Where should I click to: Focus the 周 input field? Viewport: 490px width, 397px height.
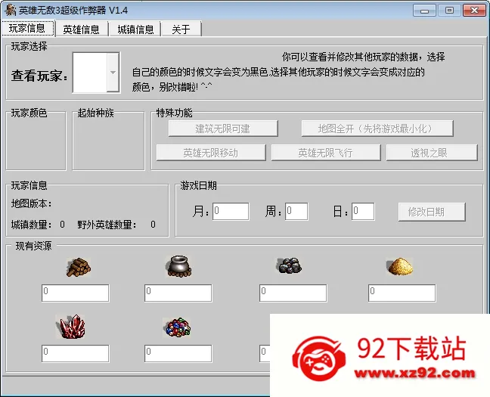point(296,211)
